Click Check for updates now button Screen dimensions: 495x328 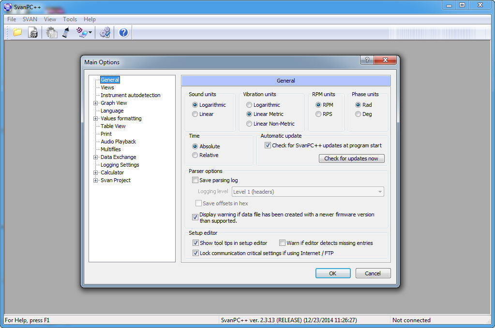tap(351, 158)
